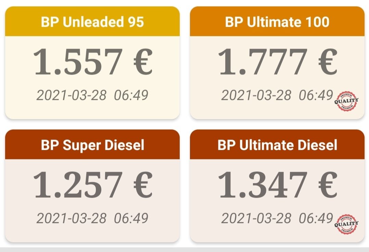Click the Premium Quality badge on Ultimate 100
369x252 pixels.
[346, 101]
